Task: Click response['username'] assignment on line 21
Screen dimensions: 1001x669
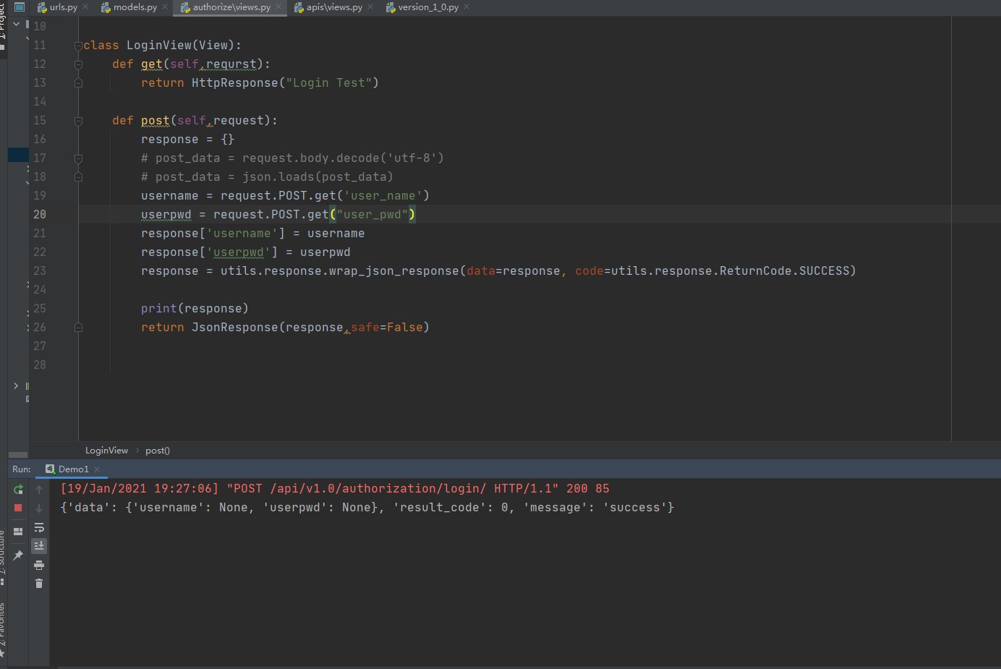Action: point(253,234)
